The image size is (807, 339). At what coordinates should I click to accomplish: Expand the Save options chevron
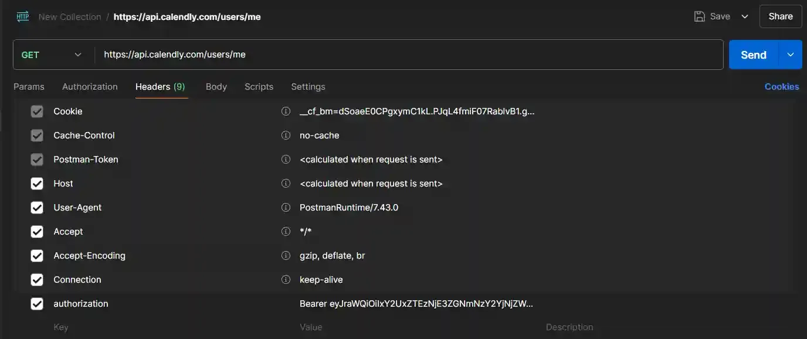(745, 16)
